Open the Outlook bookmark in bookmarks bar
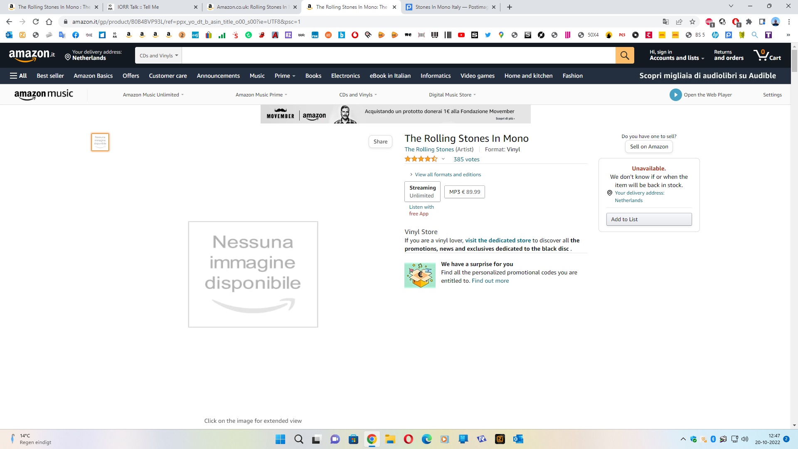Screen dimensions: 798x449 click(9, 35)
